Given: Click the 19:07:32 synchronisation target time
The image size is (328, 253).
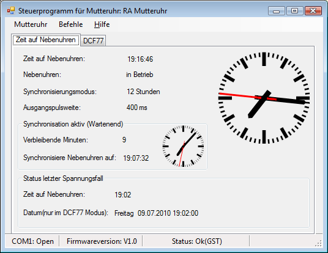Looking at the screenshot, I should click(x=136, y=158).
